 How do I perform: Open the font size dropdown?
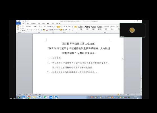[x=36, y=27]
